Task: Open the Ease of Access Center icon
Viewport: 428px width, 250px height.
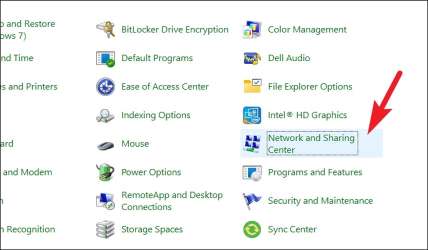Action: click(x=105, y=87)
